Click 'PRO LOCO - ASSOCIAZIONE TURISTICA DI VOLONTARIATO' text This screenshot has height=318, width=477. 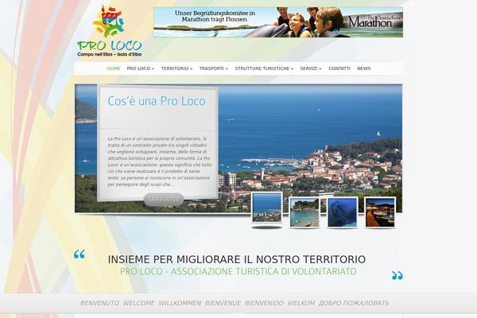(x=238, y=271)
